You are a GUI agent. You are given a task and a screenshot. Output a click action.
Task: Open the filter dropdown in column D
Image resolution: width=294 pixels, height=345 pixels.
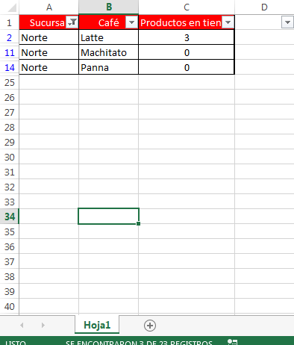tap(287, 22)
